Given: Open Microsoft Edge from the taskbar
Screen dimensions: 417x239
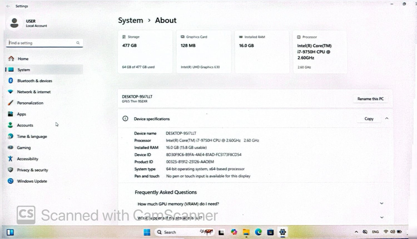Looking at the screenshot, I should click(x=258, y=232).
